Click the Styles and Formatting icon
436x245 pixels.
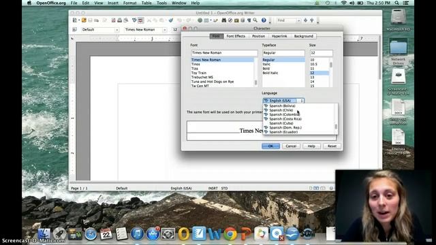coord(74,29)
